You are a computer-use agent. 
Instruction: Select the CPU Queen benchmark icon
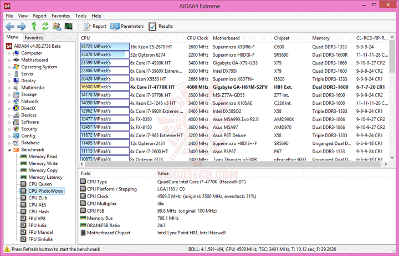(23, 184)
